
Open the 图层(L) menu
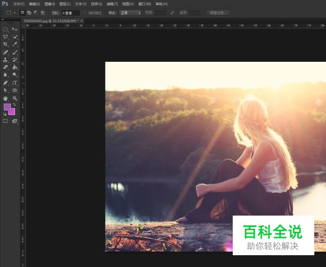(x=65, y=4)
